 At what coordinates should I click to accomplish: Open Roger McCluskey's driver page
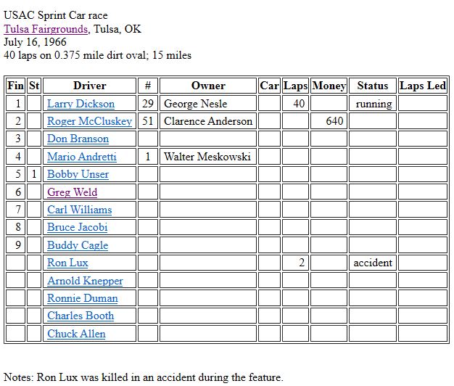89,121
